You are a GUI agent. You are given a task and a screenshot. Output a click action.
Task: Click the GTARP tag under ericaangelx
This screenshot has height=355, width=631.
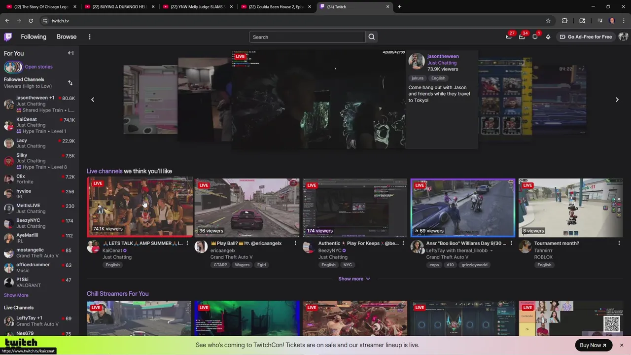click(220, 265)
